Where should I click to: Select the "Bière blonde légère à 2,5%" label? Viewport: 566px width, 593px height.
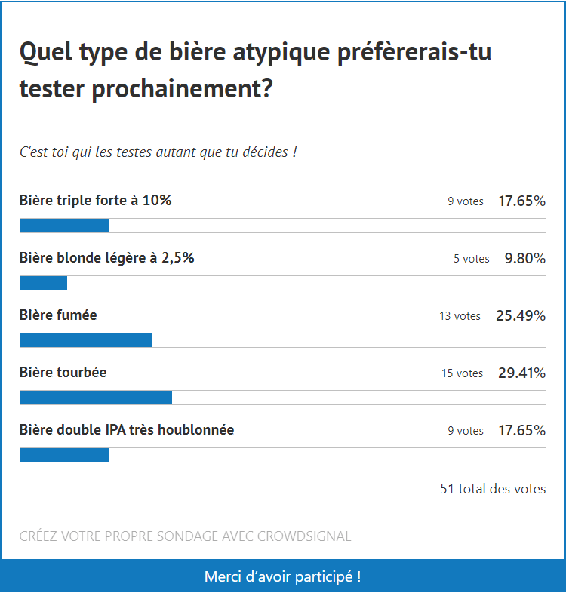[x=107, y=258]
